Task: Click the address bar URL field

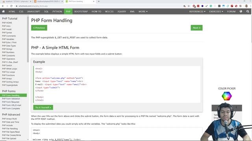Action: click(100, 6)
